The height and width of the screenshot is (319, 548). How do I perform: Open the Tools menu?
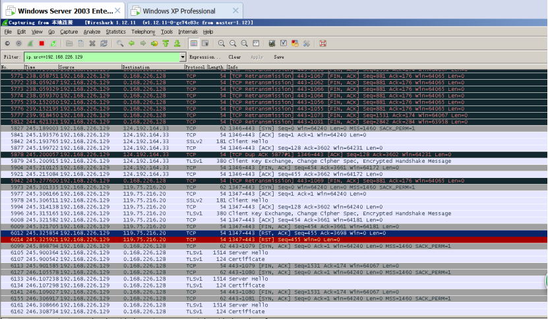(x=167, y=32)
